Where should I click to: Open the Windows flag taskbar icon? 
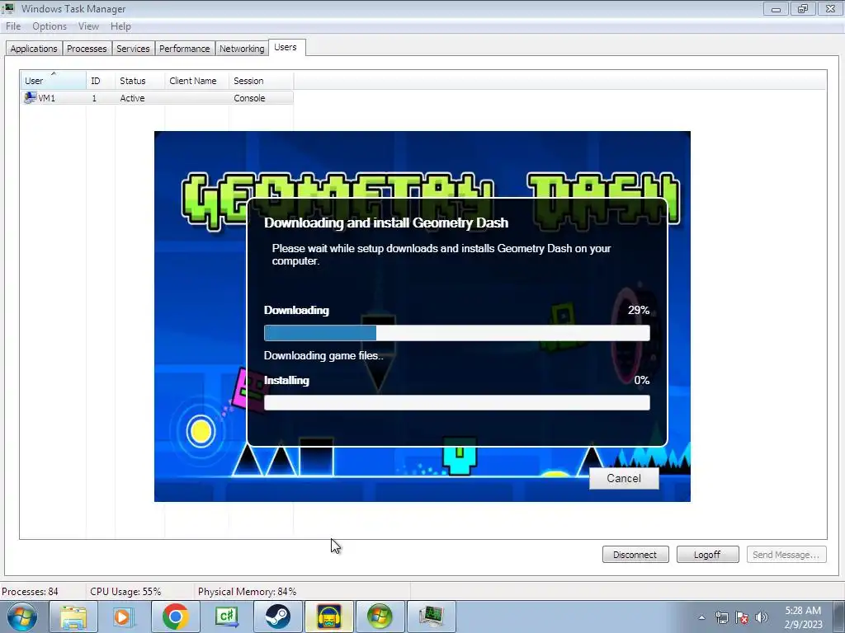point(380,617)
